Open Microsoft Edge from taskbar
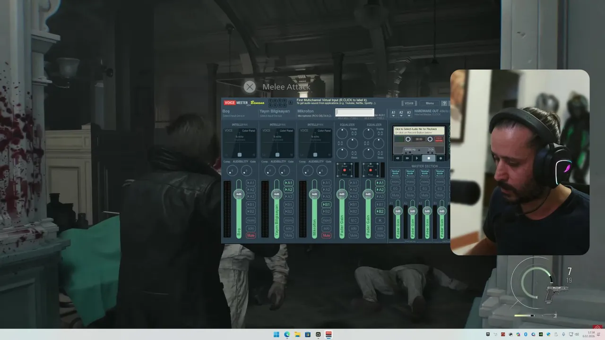 [286, 334]
